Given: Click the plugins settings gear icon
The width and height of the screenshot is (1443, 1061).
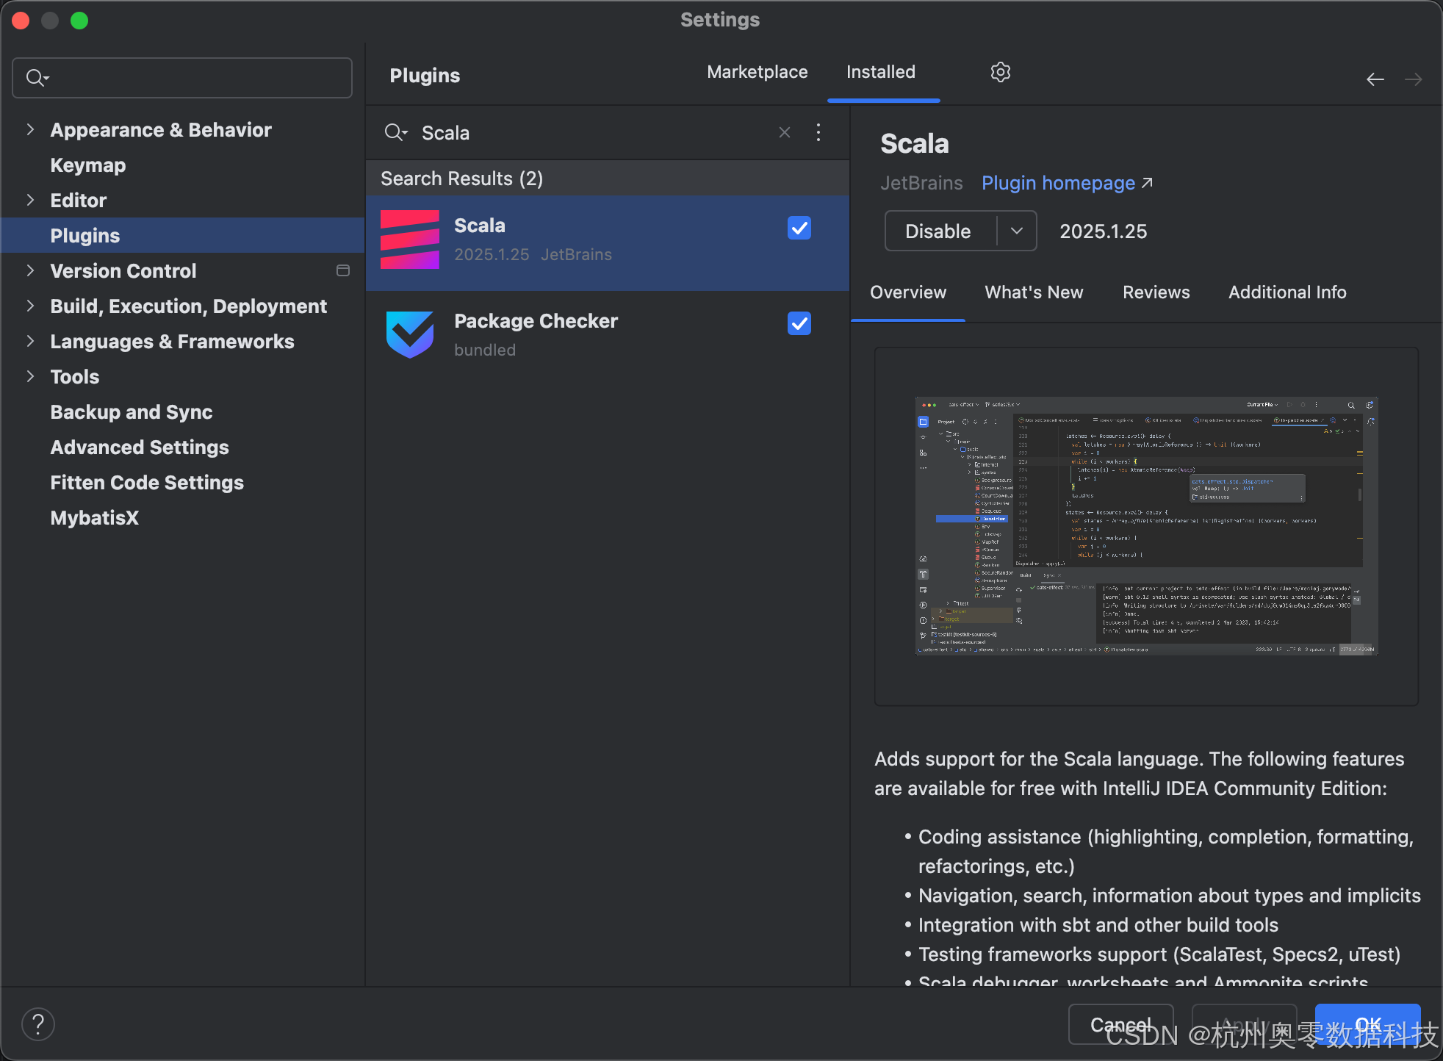Looking at the screenshot, I should pos(1000,72).
